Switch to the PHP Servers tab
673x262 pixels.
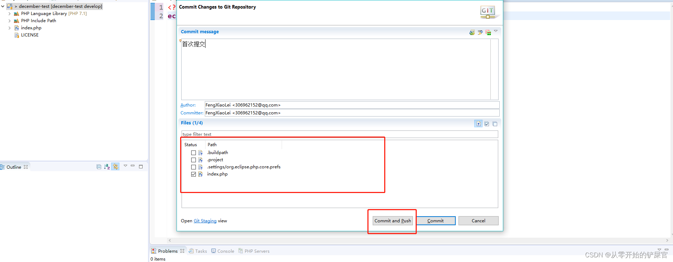point(254,251)
